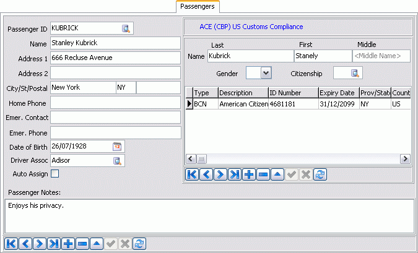
Task: Click the Middle Name input field
Action: click(381, 56)
